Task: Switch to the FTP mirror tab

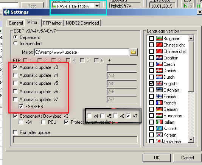Action: click(52, 23)
